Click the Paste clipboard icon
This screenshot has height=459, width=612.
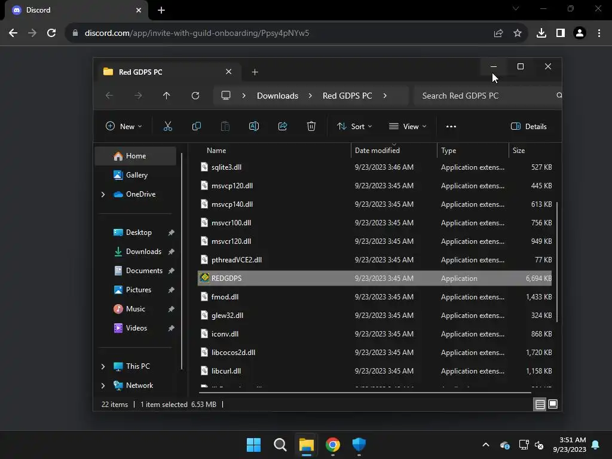click(x=225, y=126)
